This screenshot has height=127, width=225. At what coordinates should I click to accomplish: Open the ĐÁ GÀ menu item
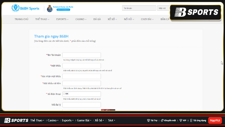(x=97, y=19)
